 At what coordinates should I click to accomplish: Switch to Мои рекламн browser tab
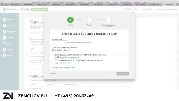[169, 4]
